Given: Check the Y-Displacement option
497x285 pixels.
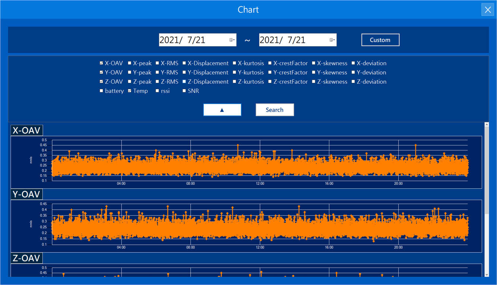Looking at the screenshot, I should pyautogui.click(x=184, y=72).
